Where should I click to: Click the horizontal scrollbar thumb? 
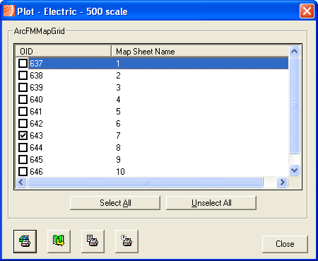[146, 182]
